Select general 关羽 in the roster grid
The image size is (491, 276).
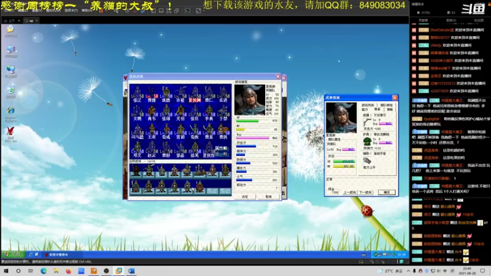(180, 112)
